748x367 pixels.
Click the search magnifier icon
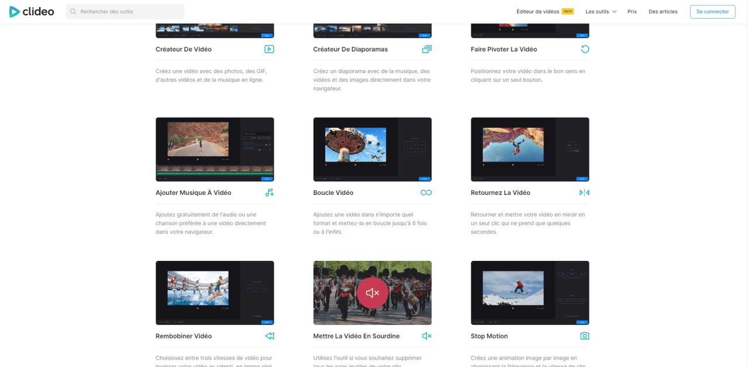coord(72,11)
